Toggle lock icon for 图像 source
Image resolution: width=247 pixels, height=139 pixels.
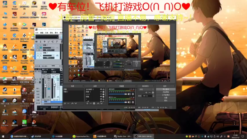103,96
